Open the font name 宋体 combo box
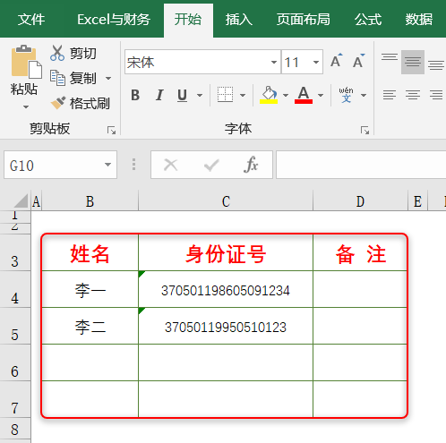Image resolution: width=446 pixels, height=443 pixels. point(202,62)
